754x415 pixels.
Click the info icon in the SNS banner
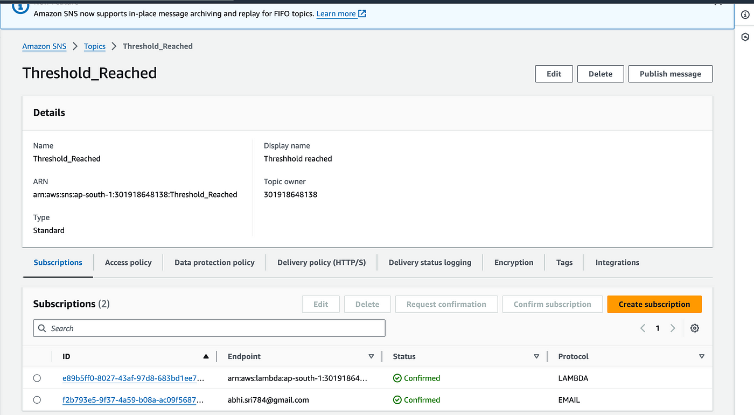coord(20,6)
